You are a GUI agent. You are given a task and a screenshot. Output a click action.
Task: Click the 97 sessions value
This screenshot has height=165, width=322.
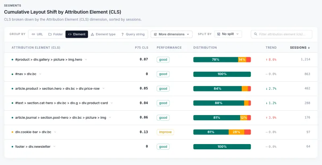(x=308, y=132)
